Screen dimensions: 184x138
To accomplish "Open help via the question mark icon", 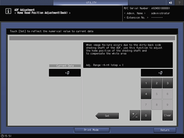I will [179, 2].
